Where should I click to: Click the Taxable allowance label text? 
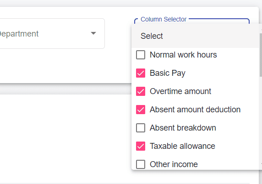pyautogui.click(x=182, y=146)
